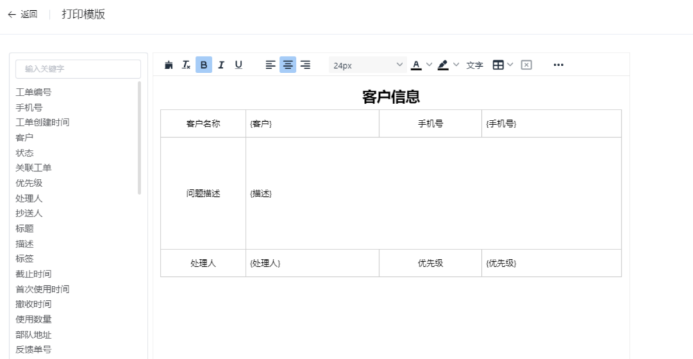Click the 处理人 label table cell
The image size is (693, 359).
click(203, 263)
